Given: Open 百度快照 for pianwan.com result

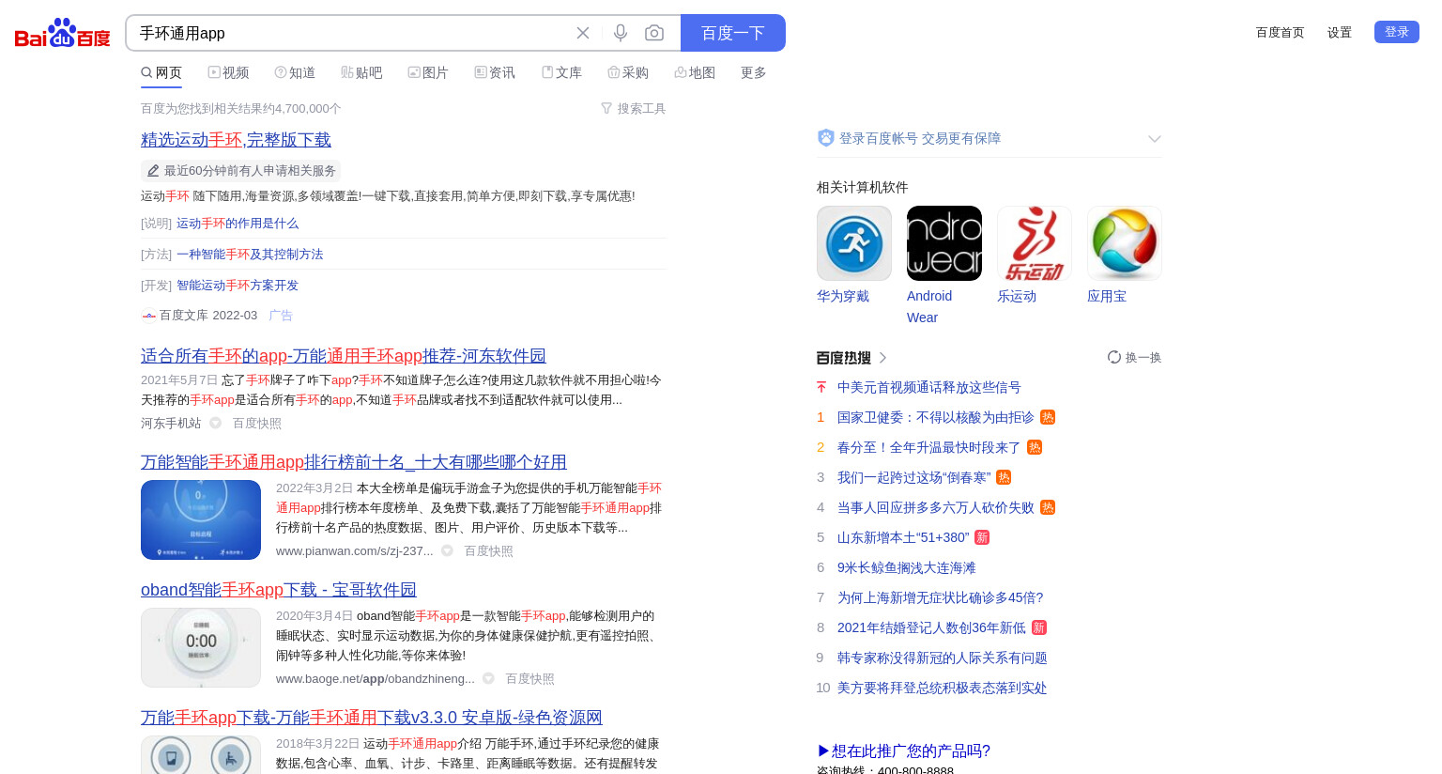Looking at the screenshot, I should 489,551.
